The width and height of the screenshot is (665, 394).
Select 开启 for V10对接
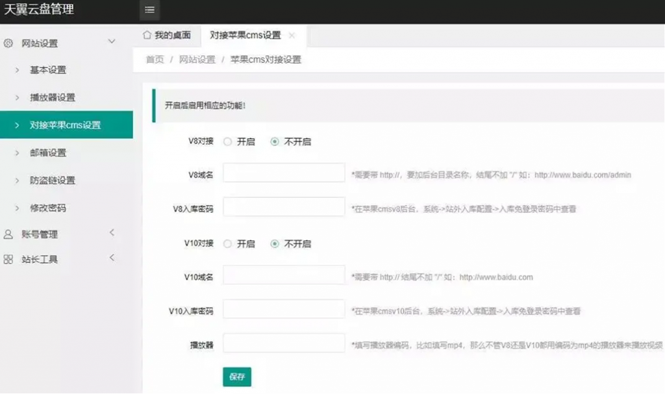click(228, 244)
